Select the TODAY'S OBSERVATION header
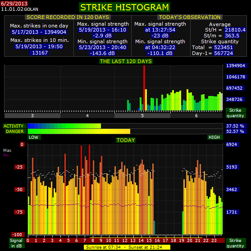251x251 pixels. (x=190, y=17)
